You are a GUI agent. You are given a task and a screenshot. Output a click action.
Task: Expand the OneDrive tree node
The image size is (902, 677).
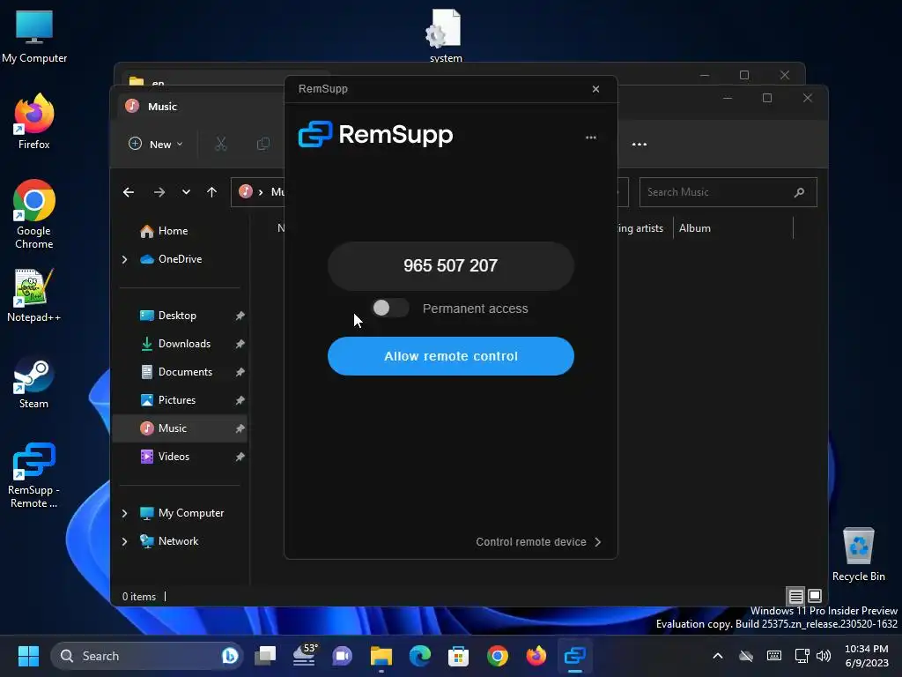coord(125,260)
